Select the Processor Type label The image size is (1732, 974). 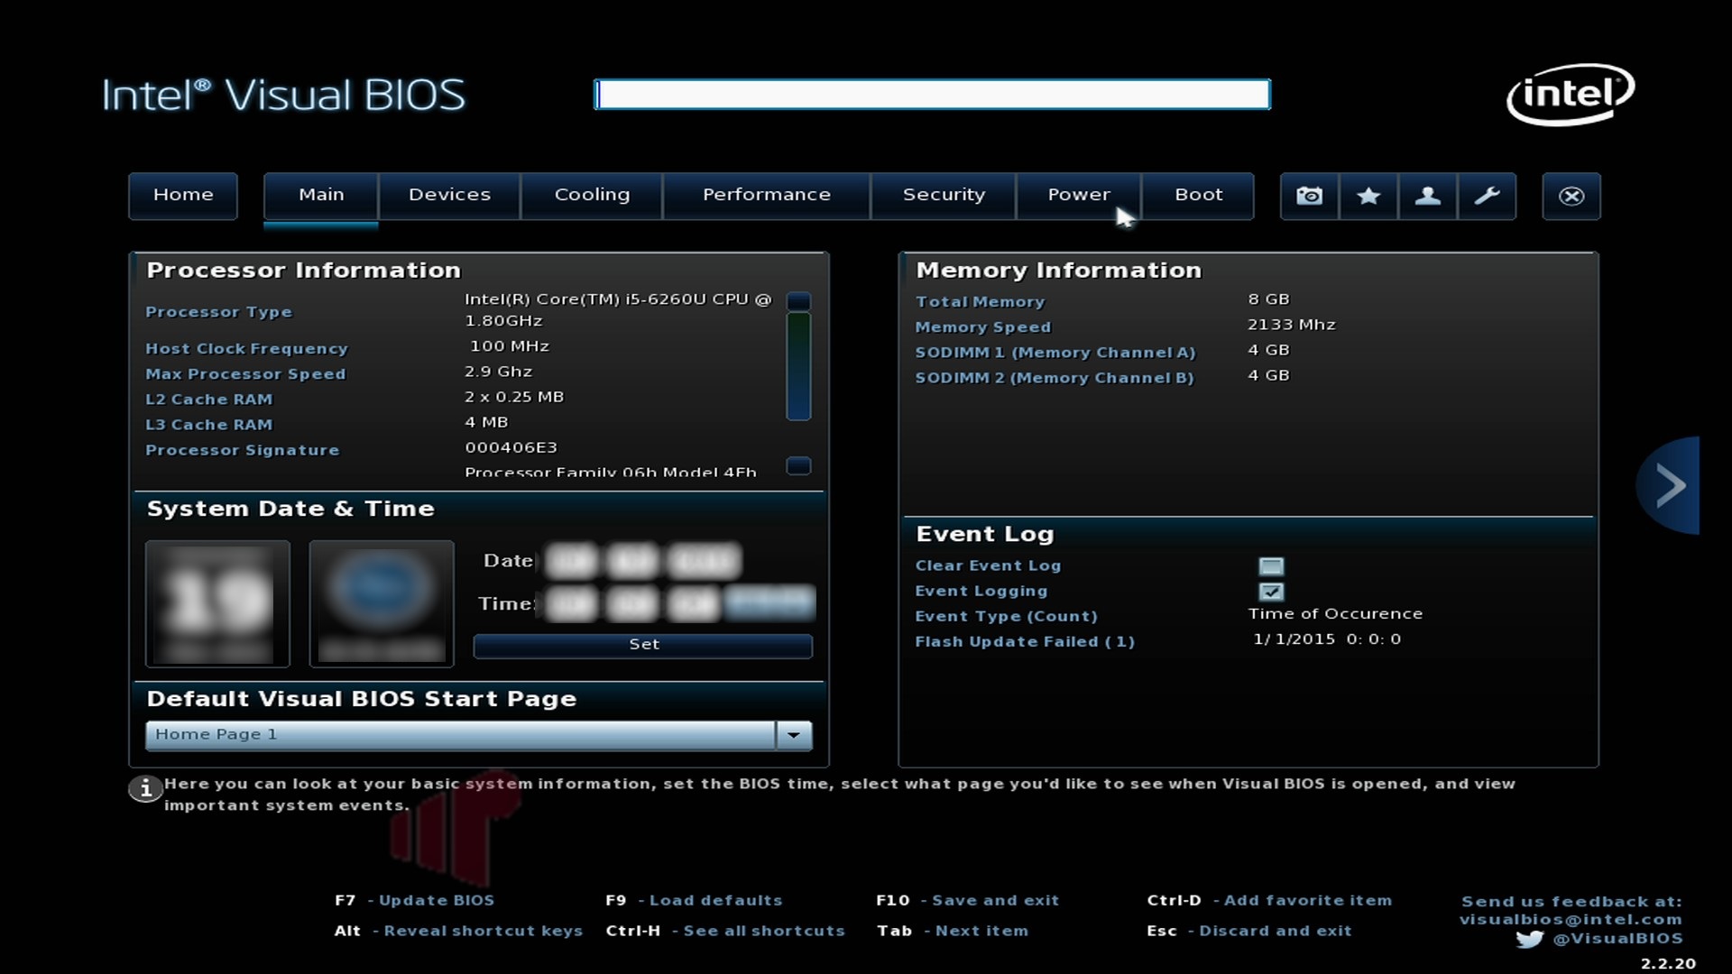218,312
